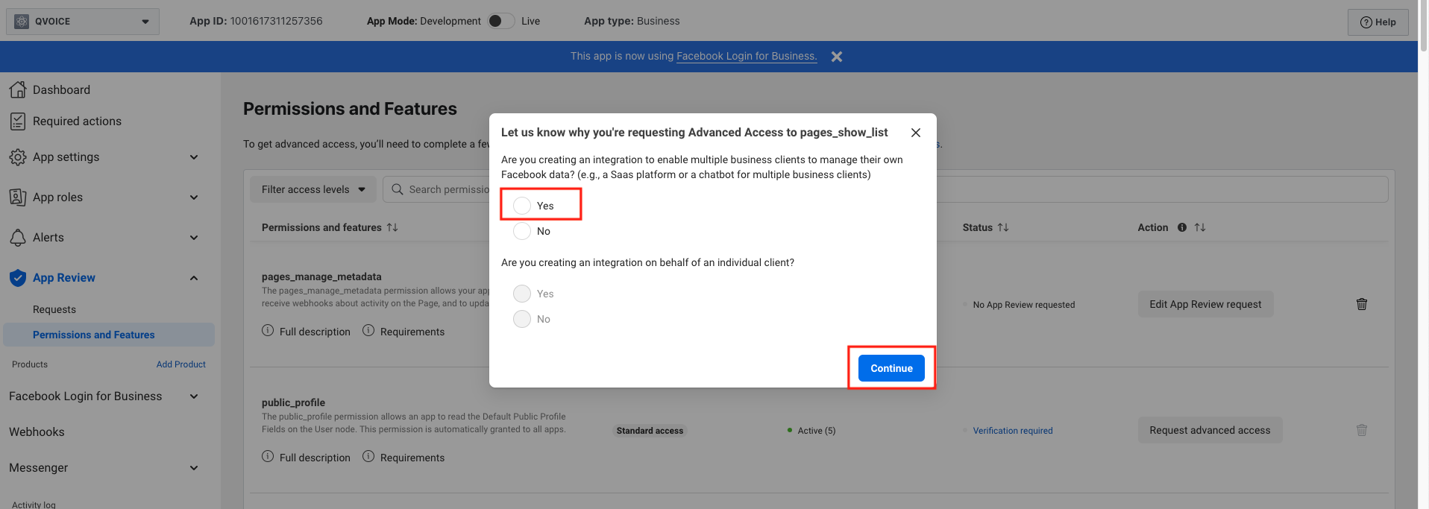Click Full description info icon under pages_manage_metadata
Screen dimensions: 1429x509
click(x=268, y=330)
